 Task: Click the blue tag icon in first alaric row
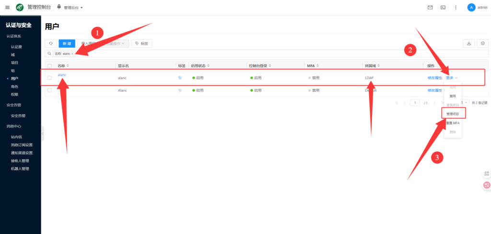click(x=180, y=78)
